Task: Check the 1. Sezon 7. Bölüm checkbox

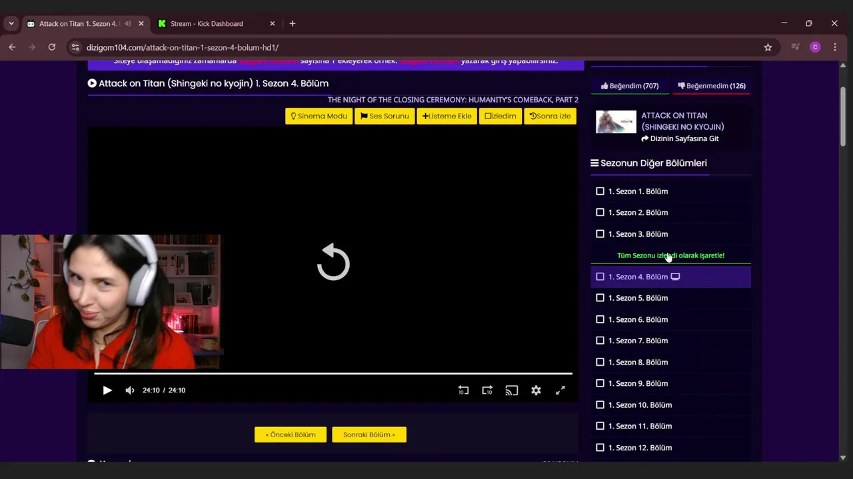Action: click(600, 341)
